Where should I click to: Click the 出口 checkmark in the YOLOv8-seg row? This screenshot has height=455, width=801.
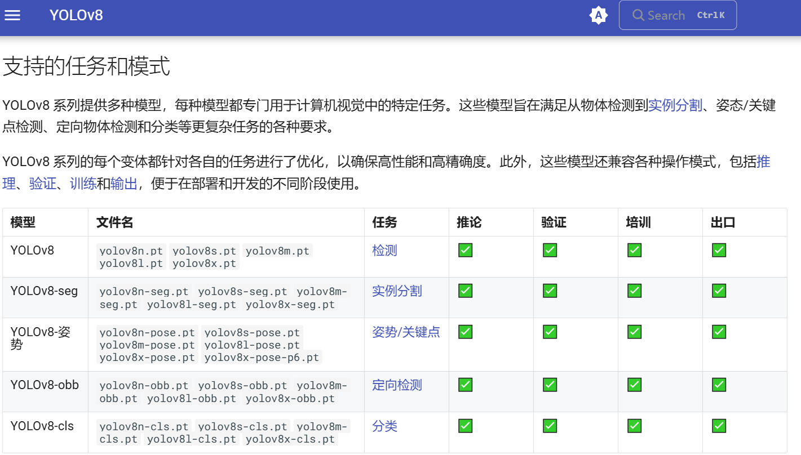tap(719, 291)
